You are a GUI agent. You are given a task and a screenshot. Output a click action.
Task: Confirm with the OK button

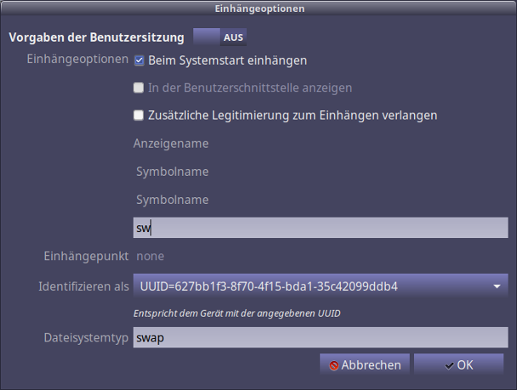point(459,365)
